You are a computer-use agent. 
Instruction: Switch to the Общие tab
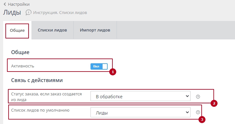click(17, 30)
